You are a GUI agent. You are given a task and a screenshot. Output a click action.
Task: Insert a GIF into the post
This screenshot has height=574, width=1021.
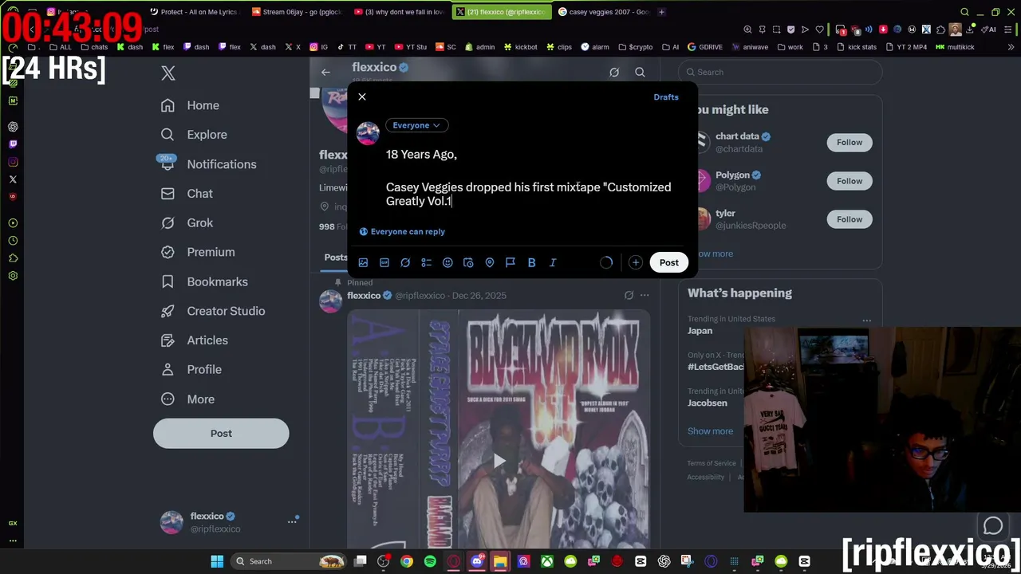coord(384,262)
